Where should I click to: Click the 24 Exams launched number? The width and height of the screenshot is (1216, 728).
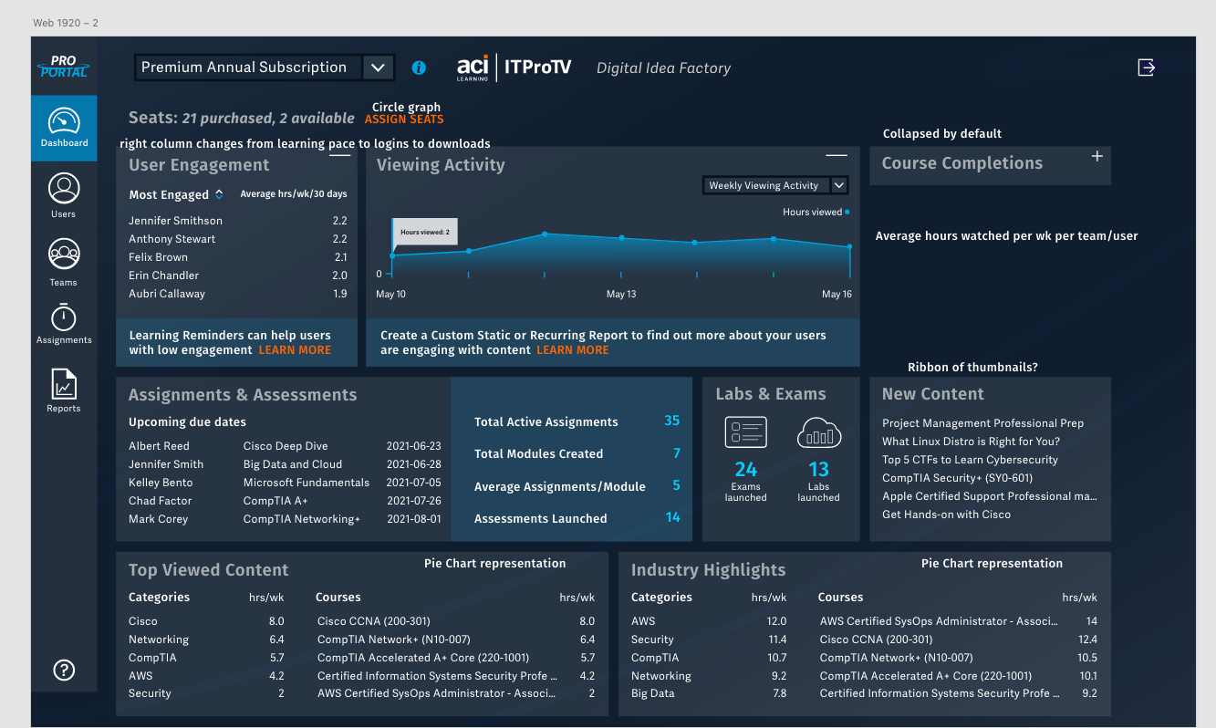pos(746,470)
